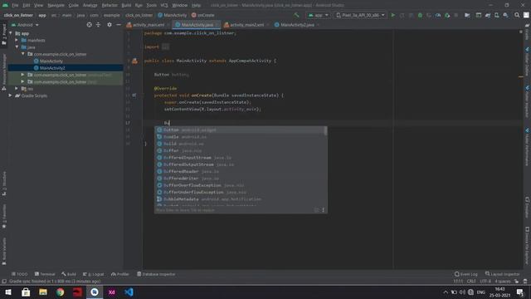Open the File menu

15,5
